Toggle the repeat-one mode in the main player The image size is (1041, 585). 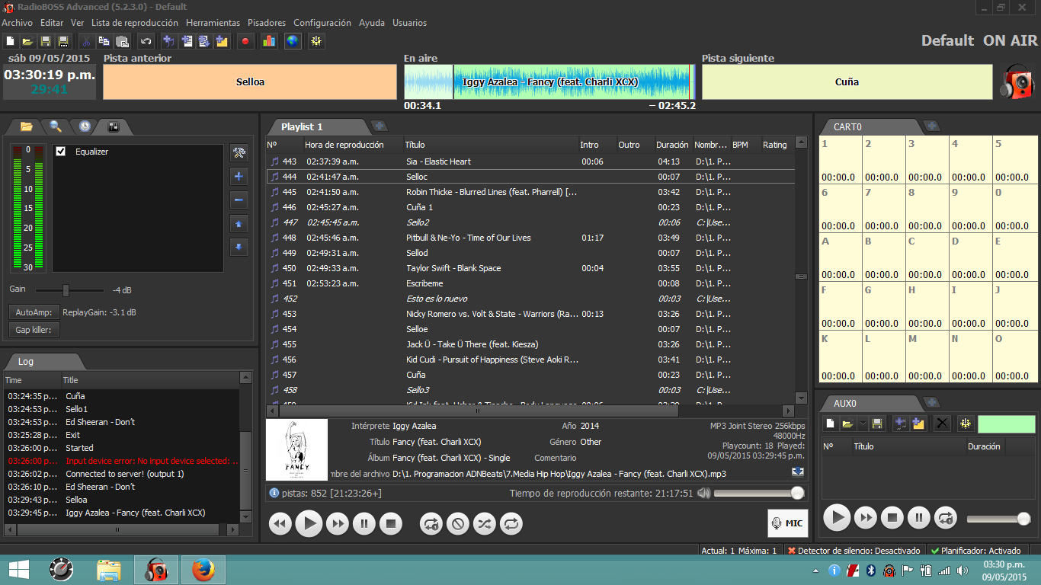click(431, 523)
